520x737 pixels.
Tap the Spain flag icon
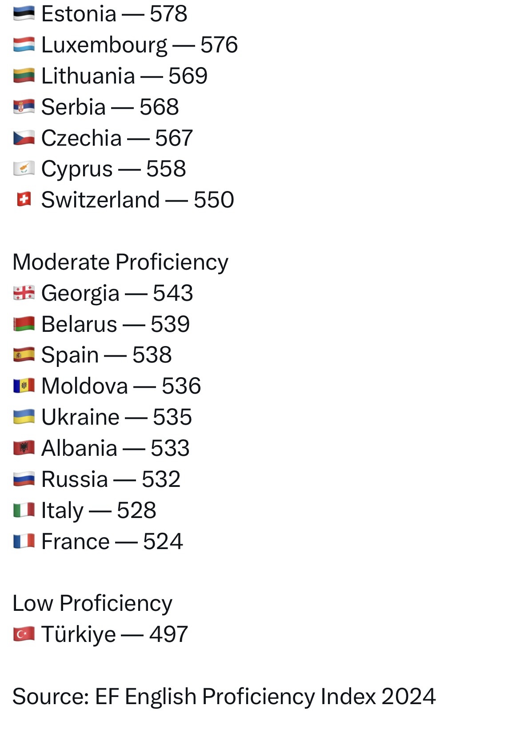pos(24,355)
